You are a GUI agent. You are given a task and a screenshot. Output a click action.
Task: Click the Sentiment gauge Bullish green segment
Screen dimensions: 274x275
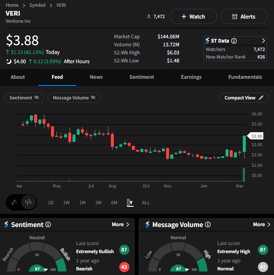point(61,264)
